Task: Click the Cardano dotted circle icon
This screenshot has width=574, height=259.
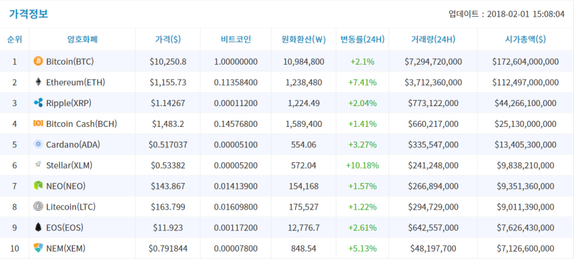Action: [38, 144]
